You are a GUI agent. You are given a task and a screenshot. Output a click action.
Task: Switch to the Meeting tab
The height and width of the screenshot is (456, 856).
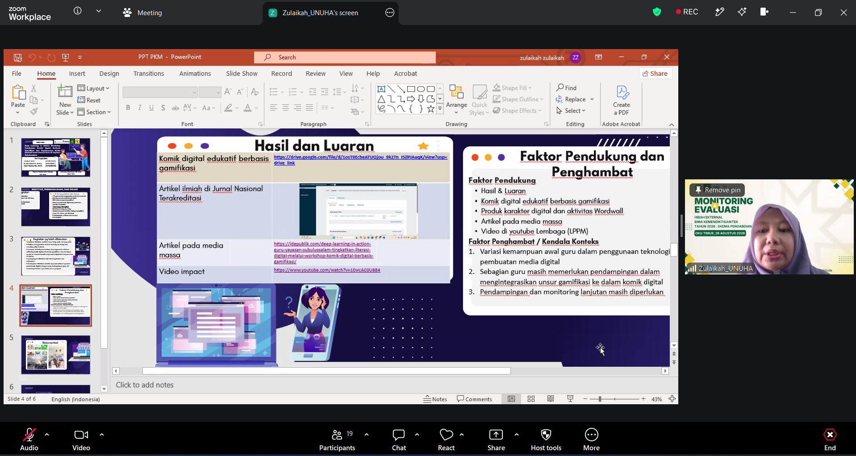pyautogui.click(x=142, y=12)
